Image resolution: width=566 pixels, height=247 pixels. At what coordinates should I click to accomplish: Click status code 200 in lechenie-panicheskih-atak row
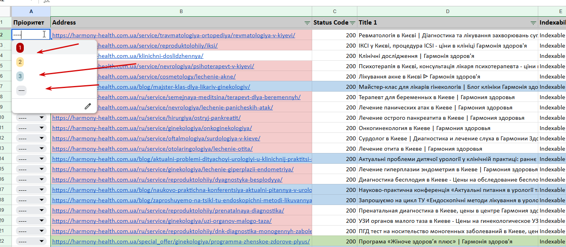click(334, 107)
